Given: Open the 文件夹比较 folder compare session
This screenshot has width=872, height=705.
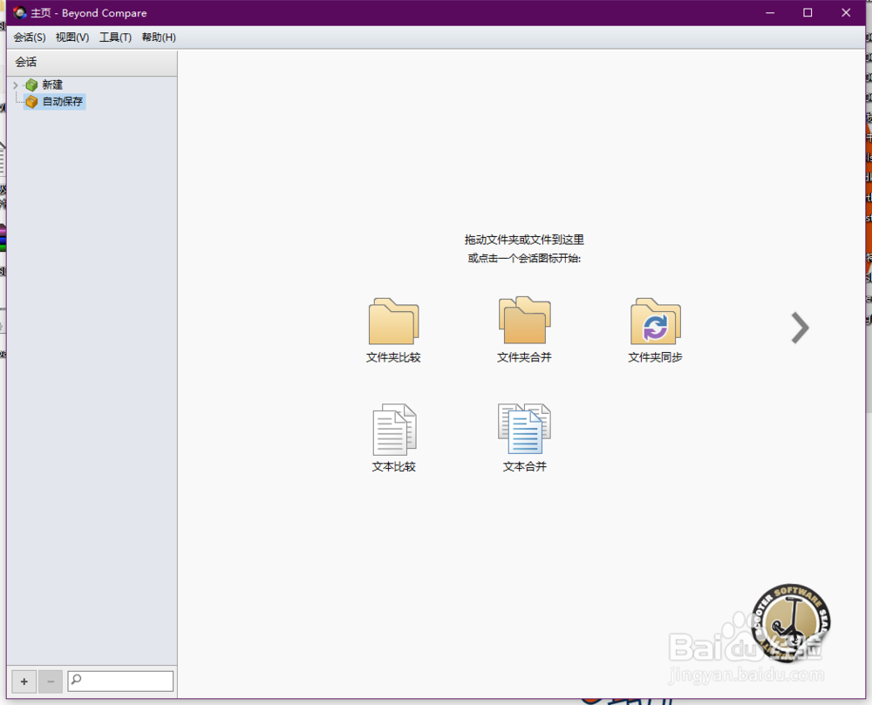Looking at the screenshot, I should coord(393,330).
